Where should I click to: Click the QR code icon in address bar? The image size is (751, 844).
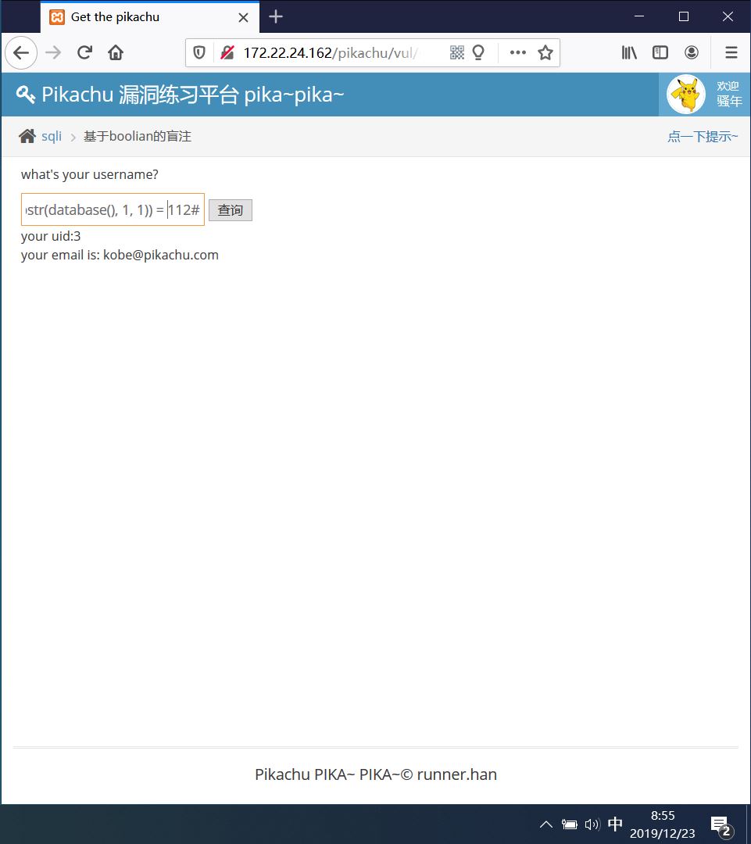click(x=456, y=53)
